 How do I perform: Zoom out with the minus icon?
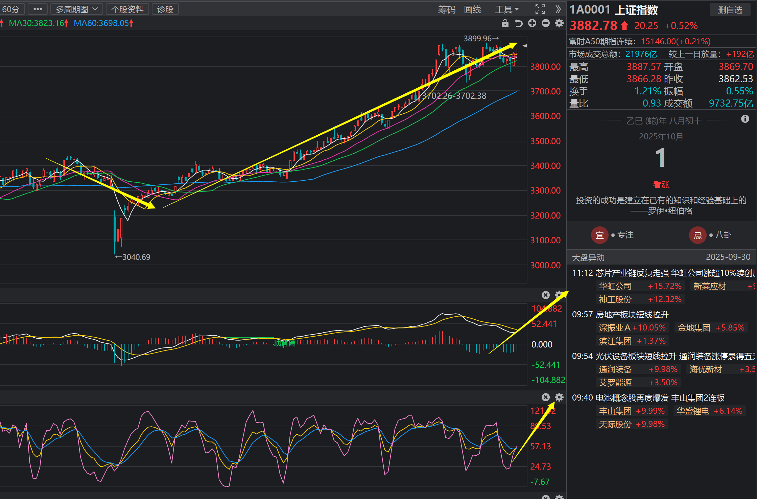tap(546, 23)
